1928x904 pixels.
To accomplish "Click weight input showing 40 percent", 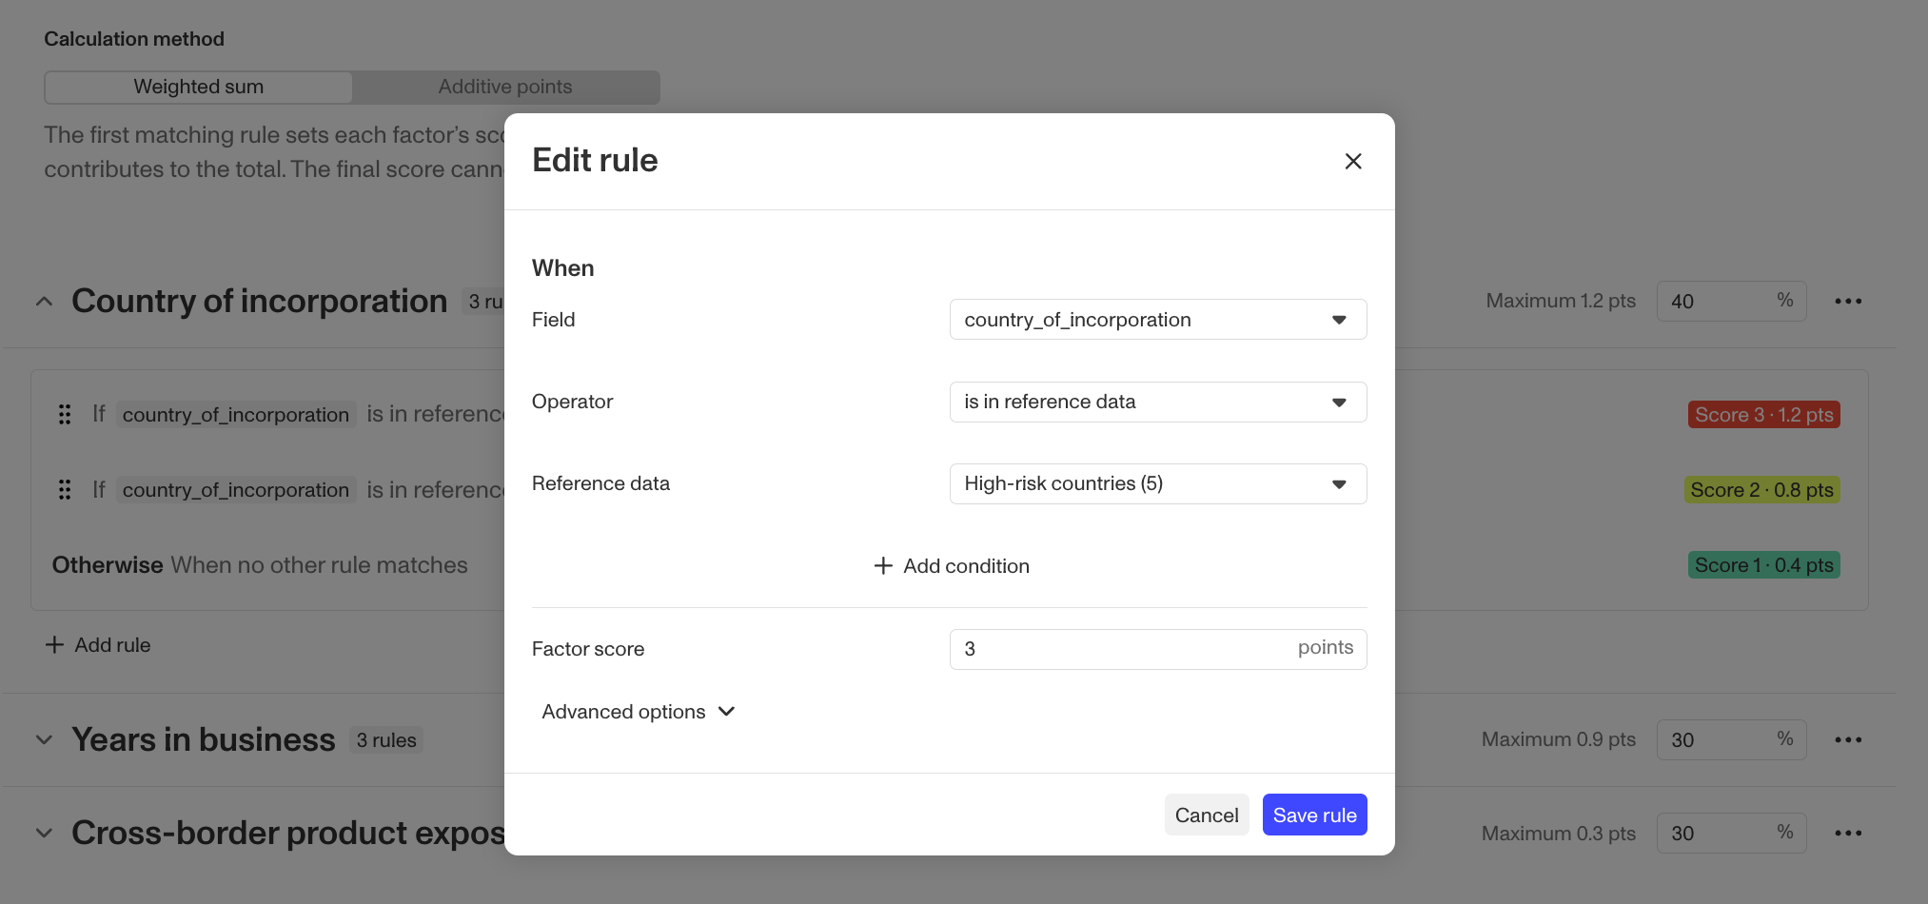I will coord(1731,302).
